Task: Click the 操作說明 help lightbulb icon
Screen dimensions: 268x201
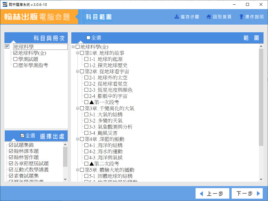Action: click(x=241, y=17)
